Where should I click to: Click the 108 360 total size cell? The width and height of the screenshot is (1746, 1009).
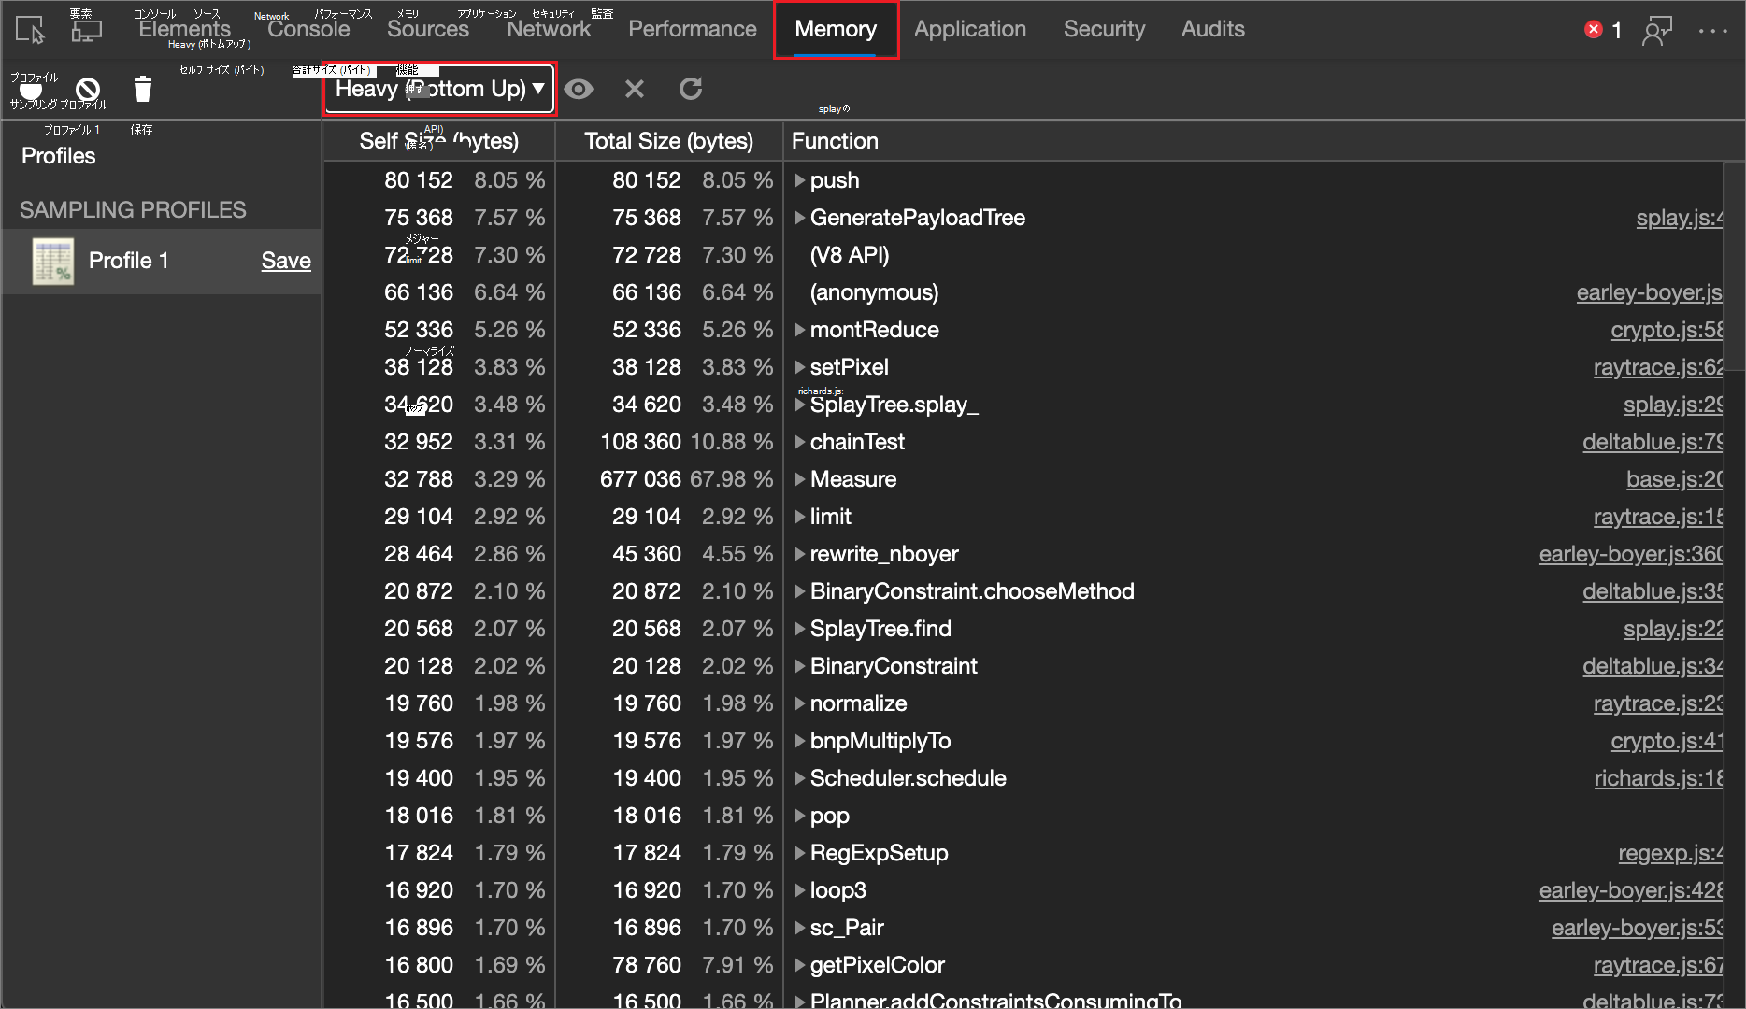669,442
